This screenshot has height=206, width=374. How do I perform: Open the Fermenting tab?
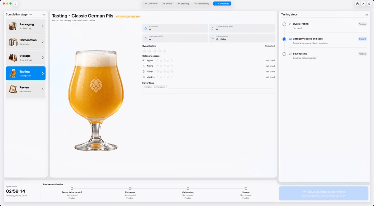(x=202, y=4)
